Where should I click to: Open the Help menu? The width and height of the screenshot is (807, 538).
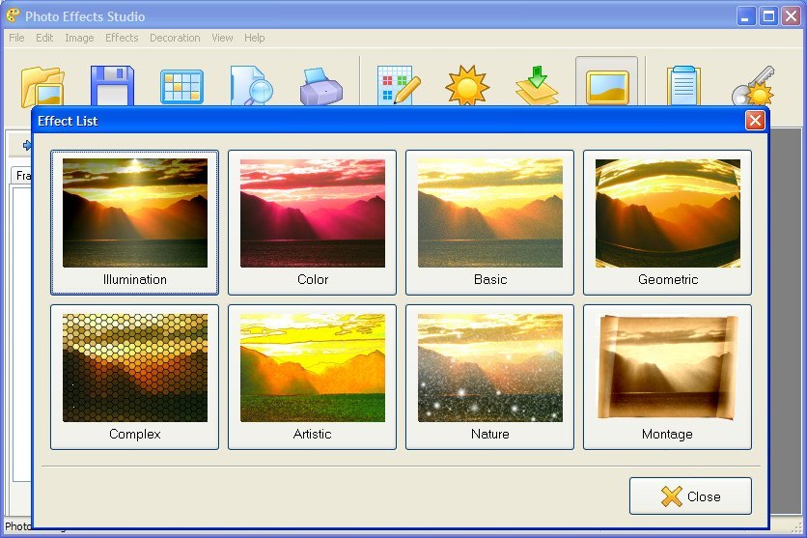point(254,38)
